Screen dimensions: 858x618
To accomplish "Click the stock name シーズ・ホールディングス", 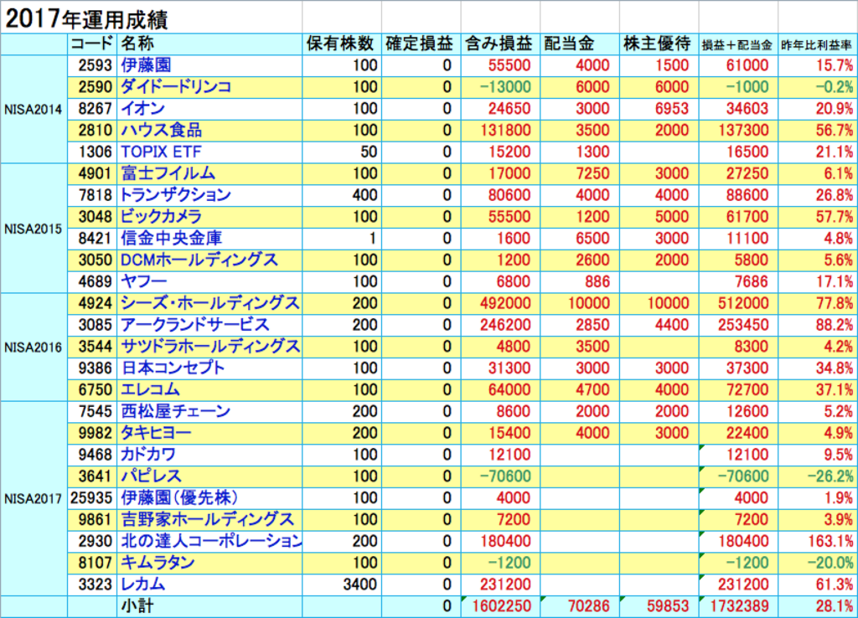I will tap(210, 303).
